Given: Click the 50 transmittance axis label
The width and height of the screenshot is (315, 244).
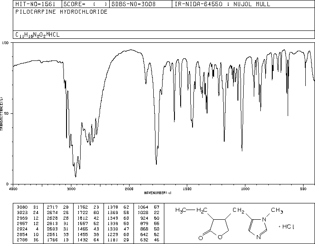Looking at the screenshot, I should (x=7, y=113).
